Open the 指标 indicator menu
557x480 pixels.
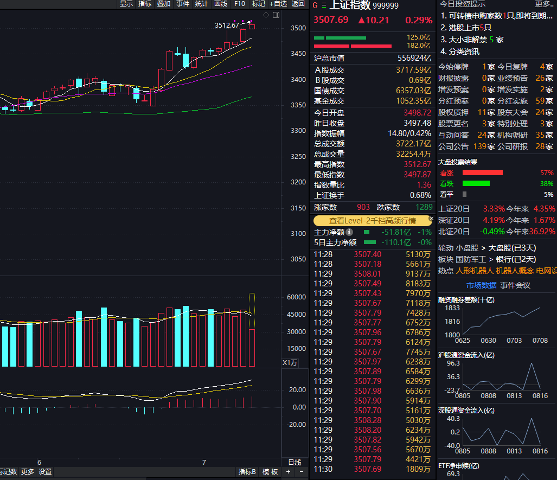point(145,4)
